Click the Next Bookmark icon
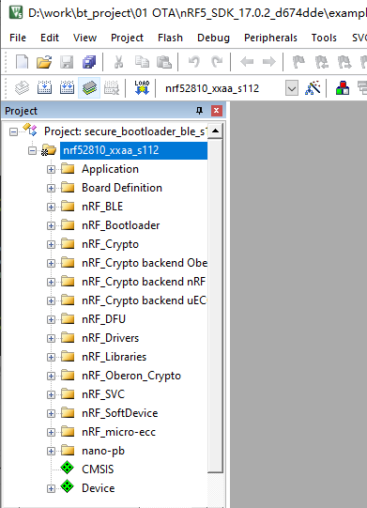 click(344, 62)
